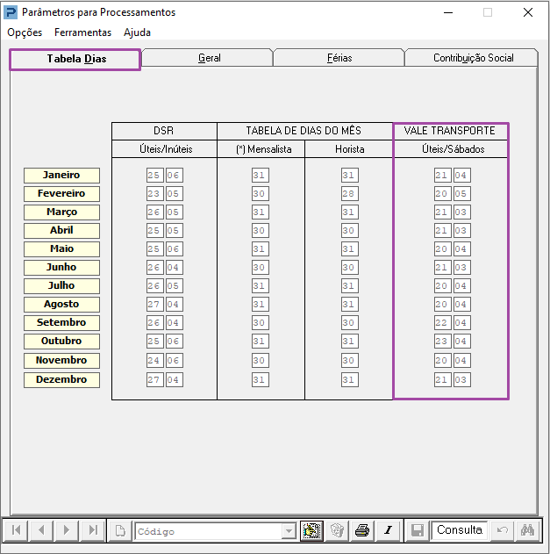
Task: Click the Abril month button
Action: coord(61,230)
